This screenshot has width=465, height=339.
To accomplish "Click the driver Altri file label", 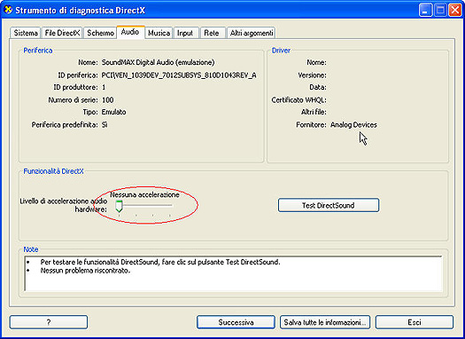I will 314,112.
